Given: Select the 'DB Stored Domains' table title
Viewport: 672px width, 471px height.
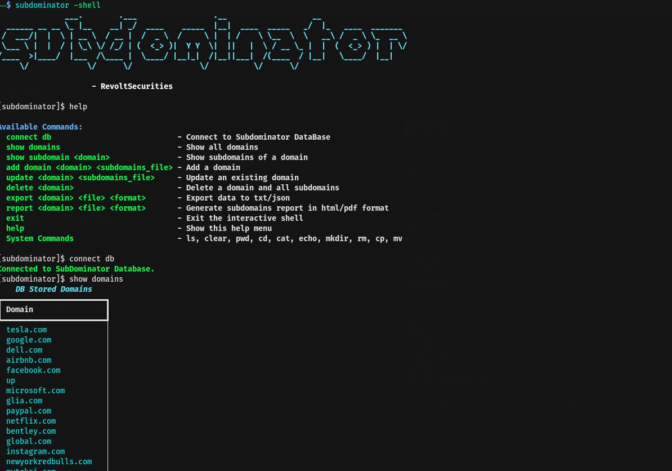Looking at the screenshot, I should pyautogui.click(x=53, y=289).
